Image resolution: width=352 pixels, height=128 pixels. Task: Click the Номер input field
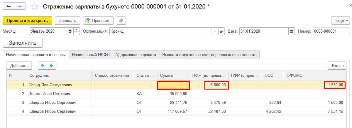coord(331,31)
